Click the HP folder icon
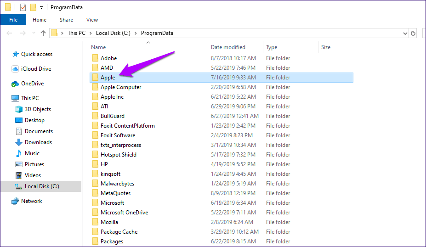426x247 pixels. coord(95,164)
